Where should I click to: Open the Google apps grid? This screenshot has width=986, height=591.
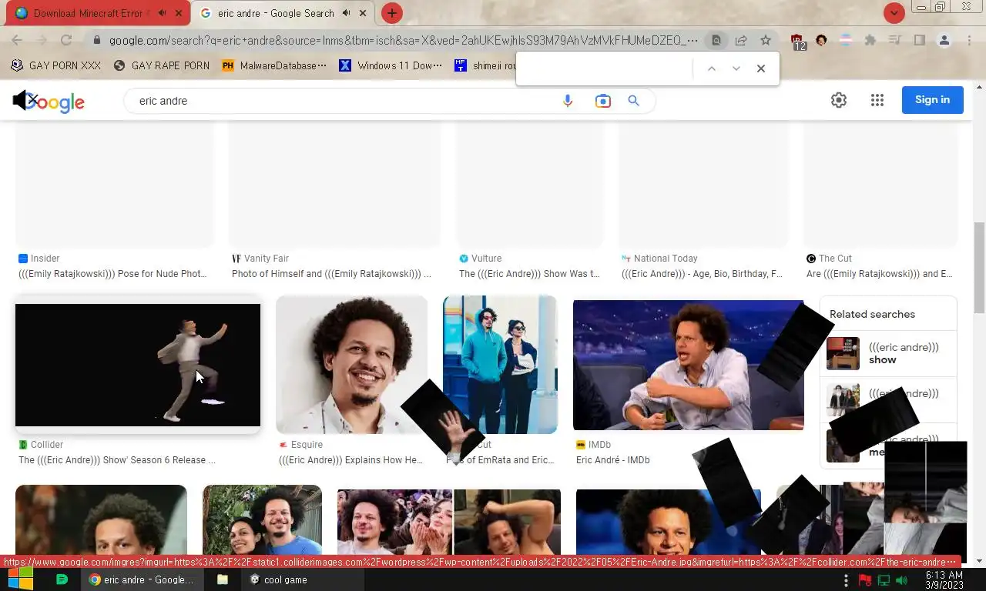pyautogui.click(x=877, y=100)
